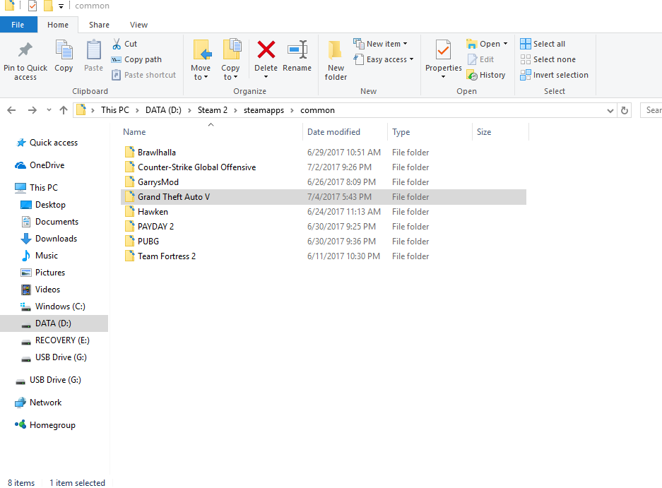
Task: Click the Copy ribbon icon
Action: 64,50
